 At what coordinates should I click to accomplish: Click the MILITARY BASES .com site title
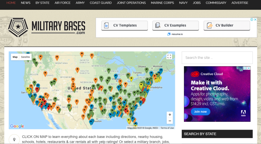point(58,27)
